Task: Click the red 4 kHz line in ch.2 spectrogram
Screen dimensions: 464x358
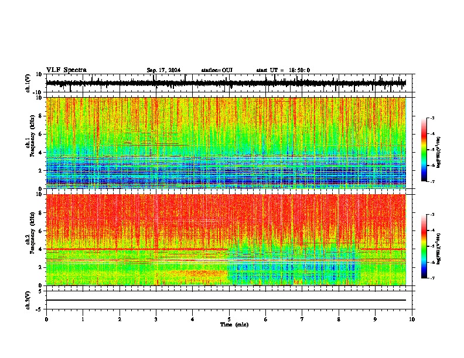Action: coord(137,249)
